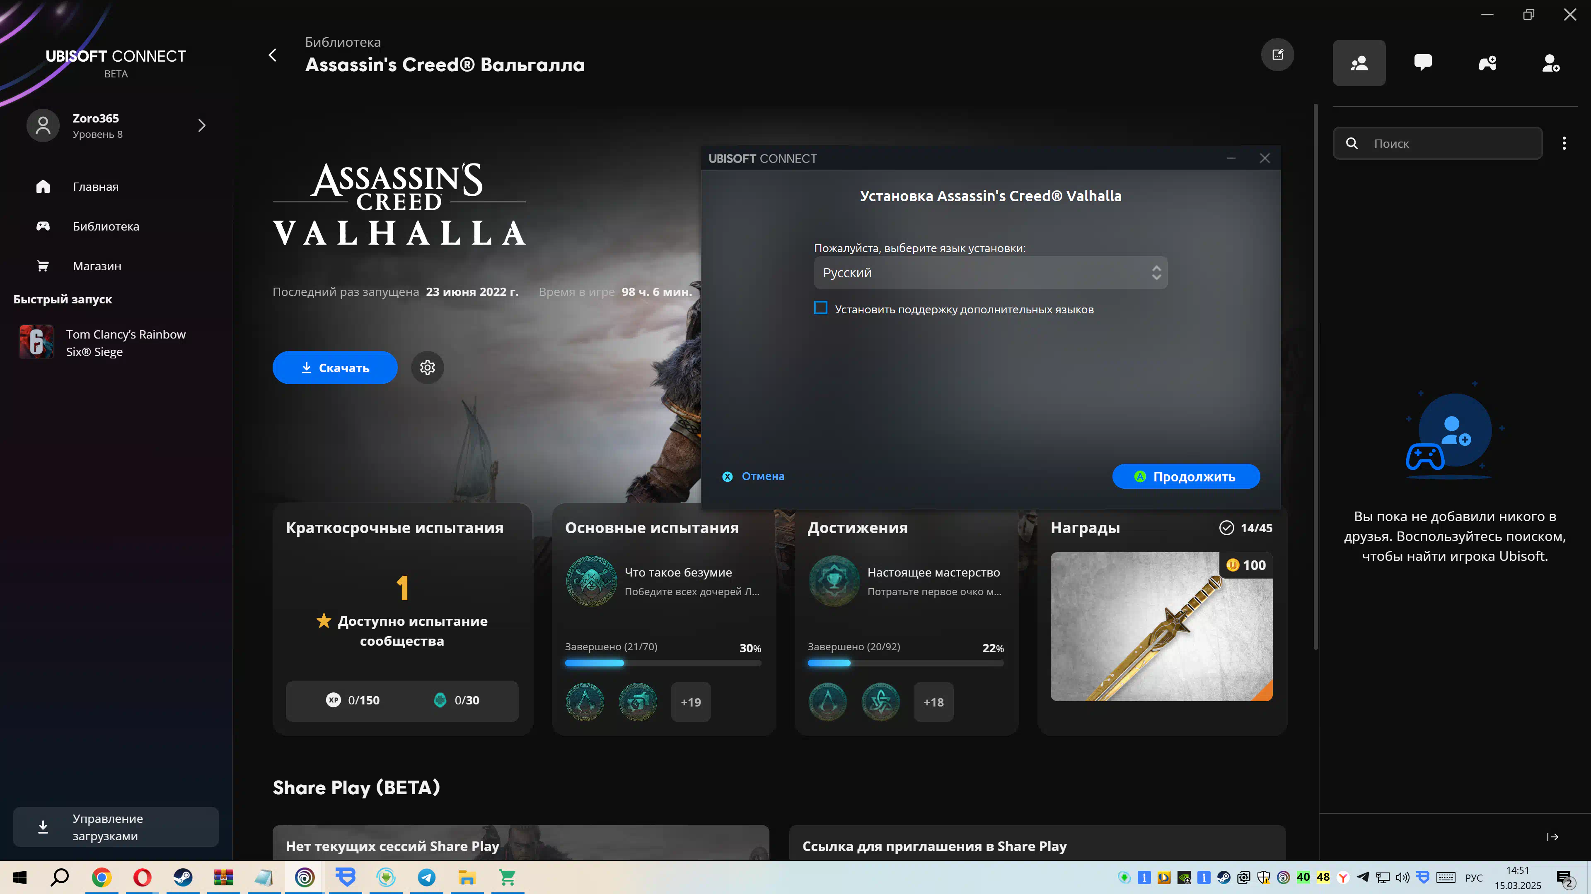
Task: Open Google Chrome from the taskbar
Action: coord(101,877)
